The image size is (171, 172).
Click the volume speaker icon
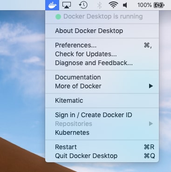[125, 5]
